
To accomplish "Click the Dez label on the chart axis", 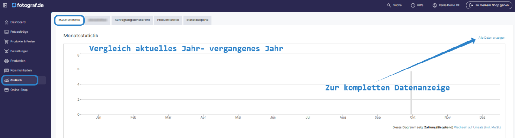I will tap(482, 117).
